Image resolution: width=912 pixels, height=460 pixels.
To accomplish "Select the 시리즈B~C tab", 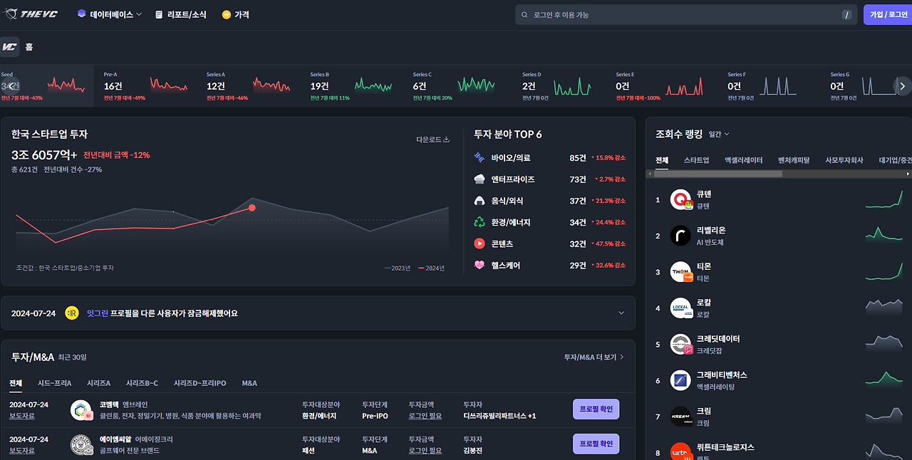I will pos(142,383).
